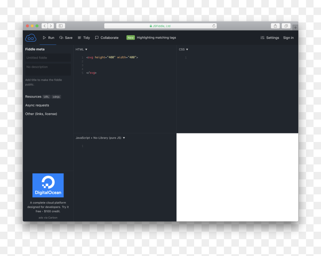Go forward with the browser forward arrow

click(x=51, y=26)
